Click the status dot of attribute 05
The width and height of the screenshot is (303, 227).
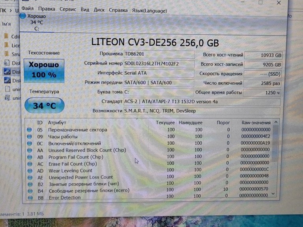point(29,130)
